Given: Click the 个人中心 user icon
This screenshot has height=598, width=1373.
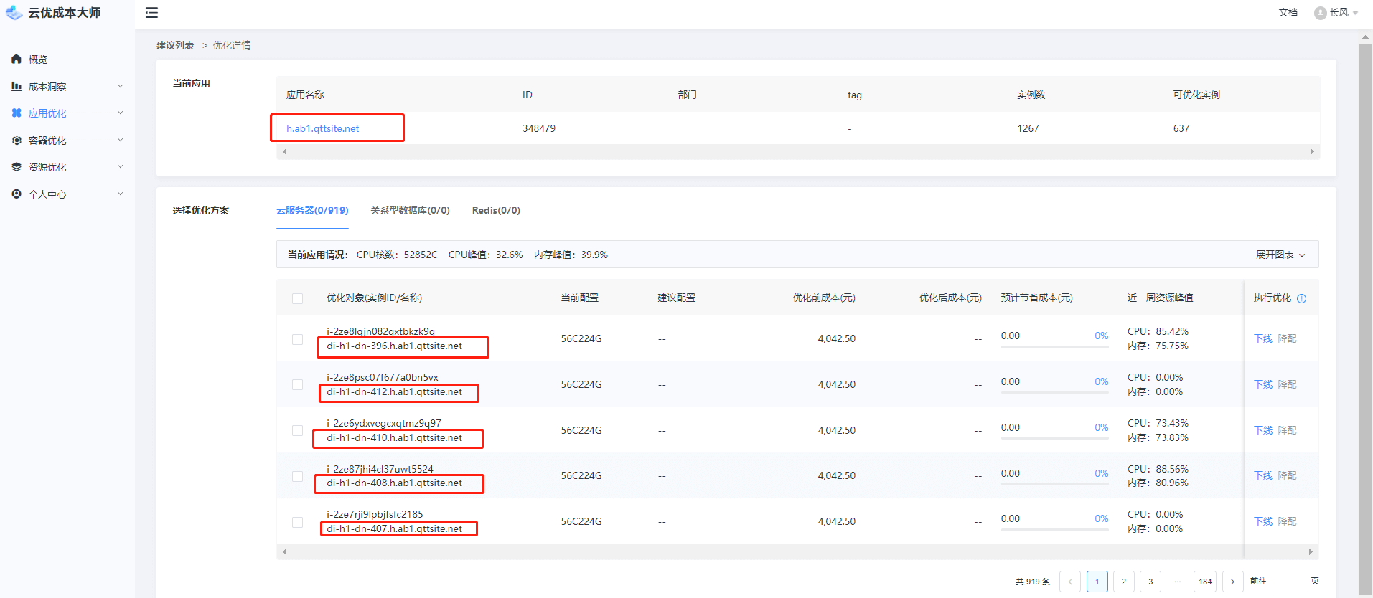Looking at the screenshot, I should 17,194.
